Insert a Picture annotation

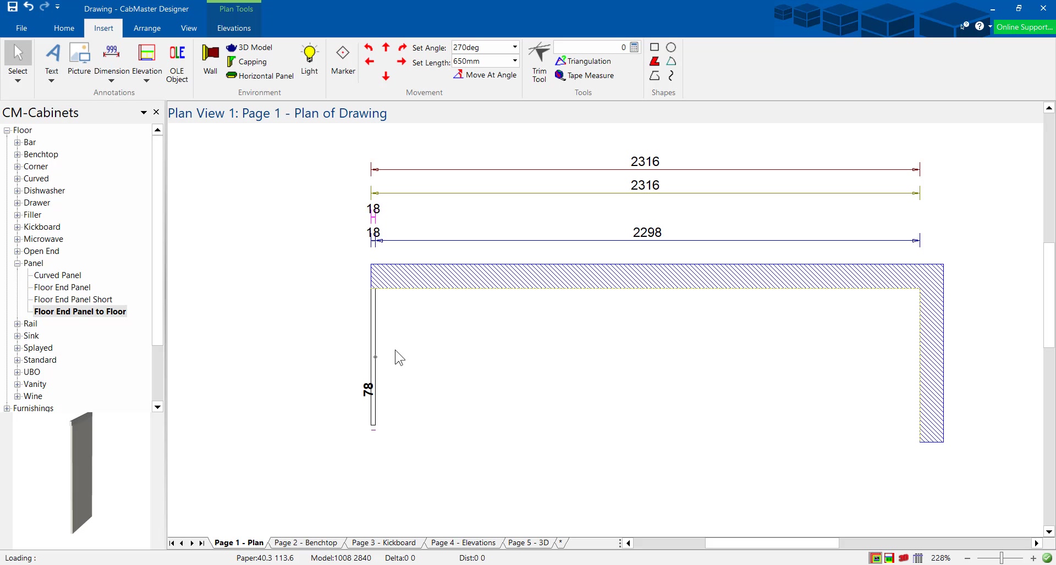coord(79,59)
